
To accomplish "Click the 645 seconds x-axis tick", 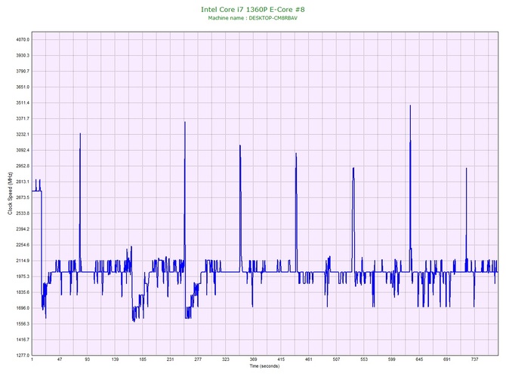I will [419, 359].
